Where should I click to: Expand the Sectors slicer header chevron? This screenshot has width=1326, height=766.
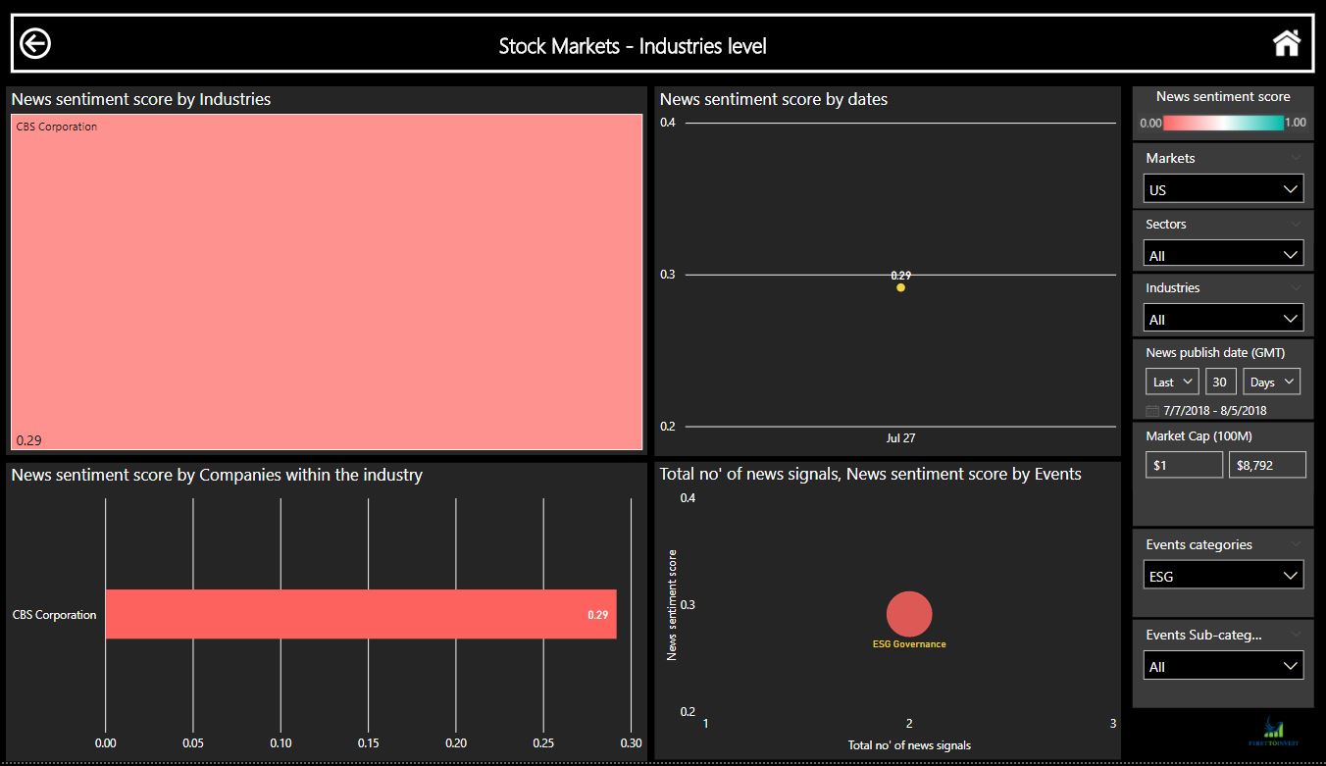pyautogui.click(x=1297, y=225)
